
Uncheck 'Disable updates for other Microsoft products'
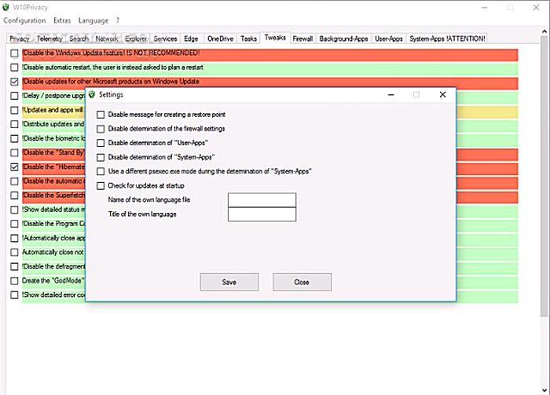click(x=14, y=82)
